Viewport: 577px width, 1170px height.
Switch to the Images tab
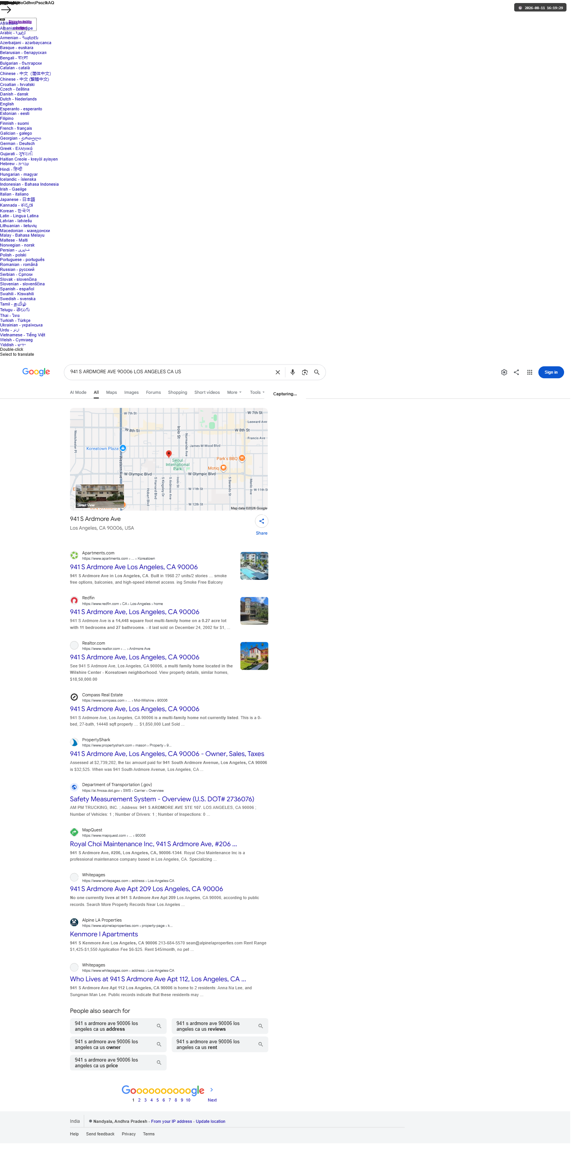click(x=131, y=392)
